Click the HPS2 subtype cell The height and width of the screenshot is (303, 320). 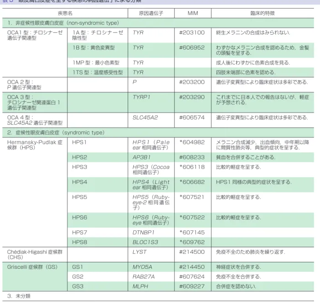98,157
